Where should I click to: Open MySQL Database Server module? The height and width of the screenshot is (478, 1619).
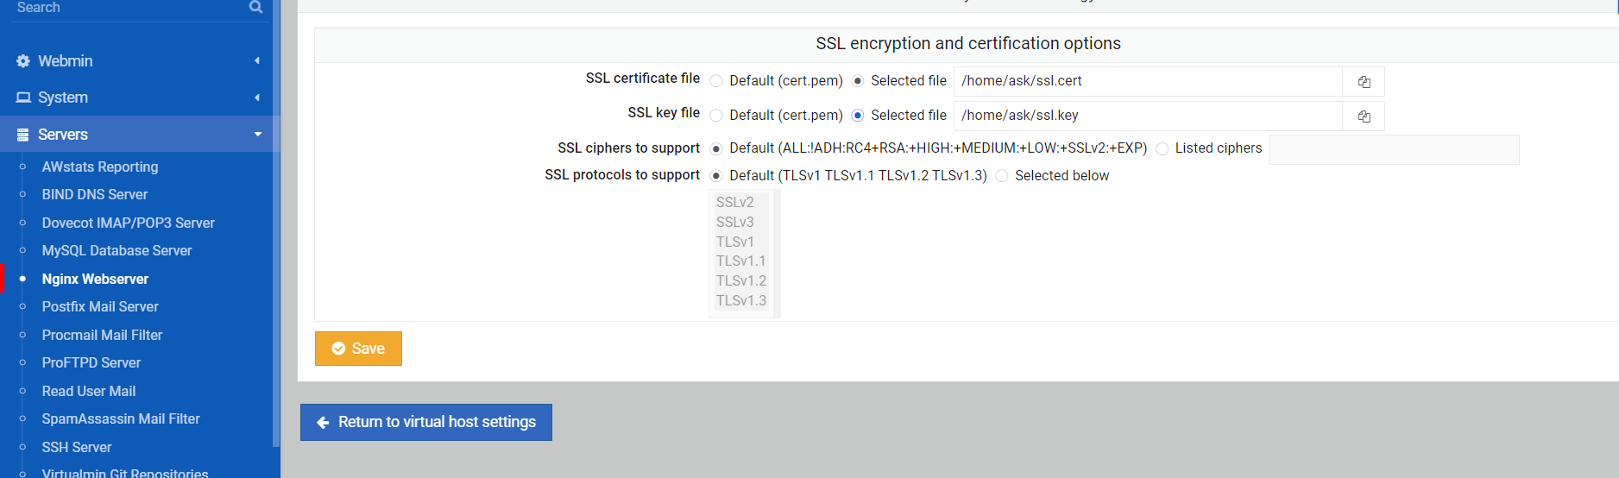pyautogui.click(x=117, y=251)
